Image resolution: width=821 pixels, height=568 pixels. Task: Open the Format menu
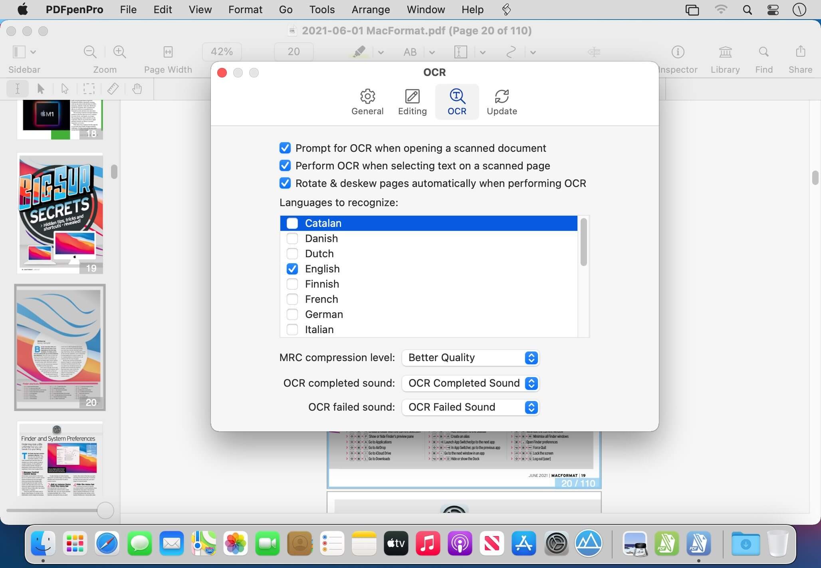[x=245, y=10]
